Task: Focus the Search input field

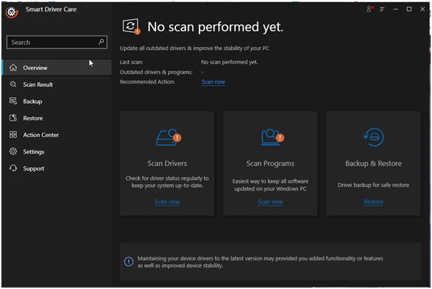Action: [51, 42]
